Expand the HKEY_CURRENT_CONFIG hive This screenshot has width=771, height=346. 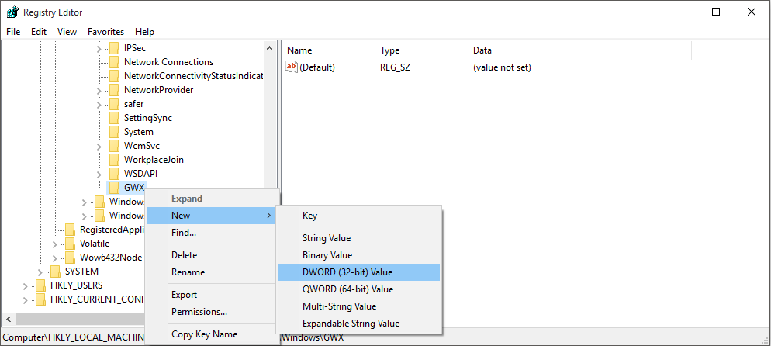point(26,299)
